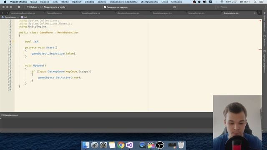267x150 pixels.
Task: Open Finder from the Dock
Action: click(x=86, y=145)
